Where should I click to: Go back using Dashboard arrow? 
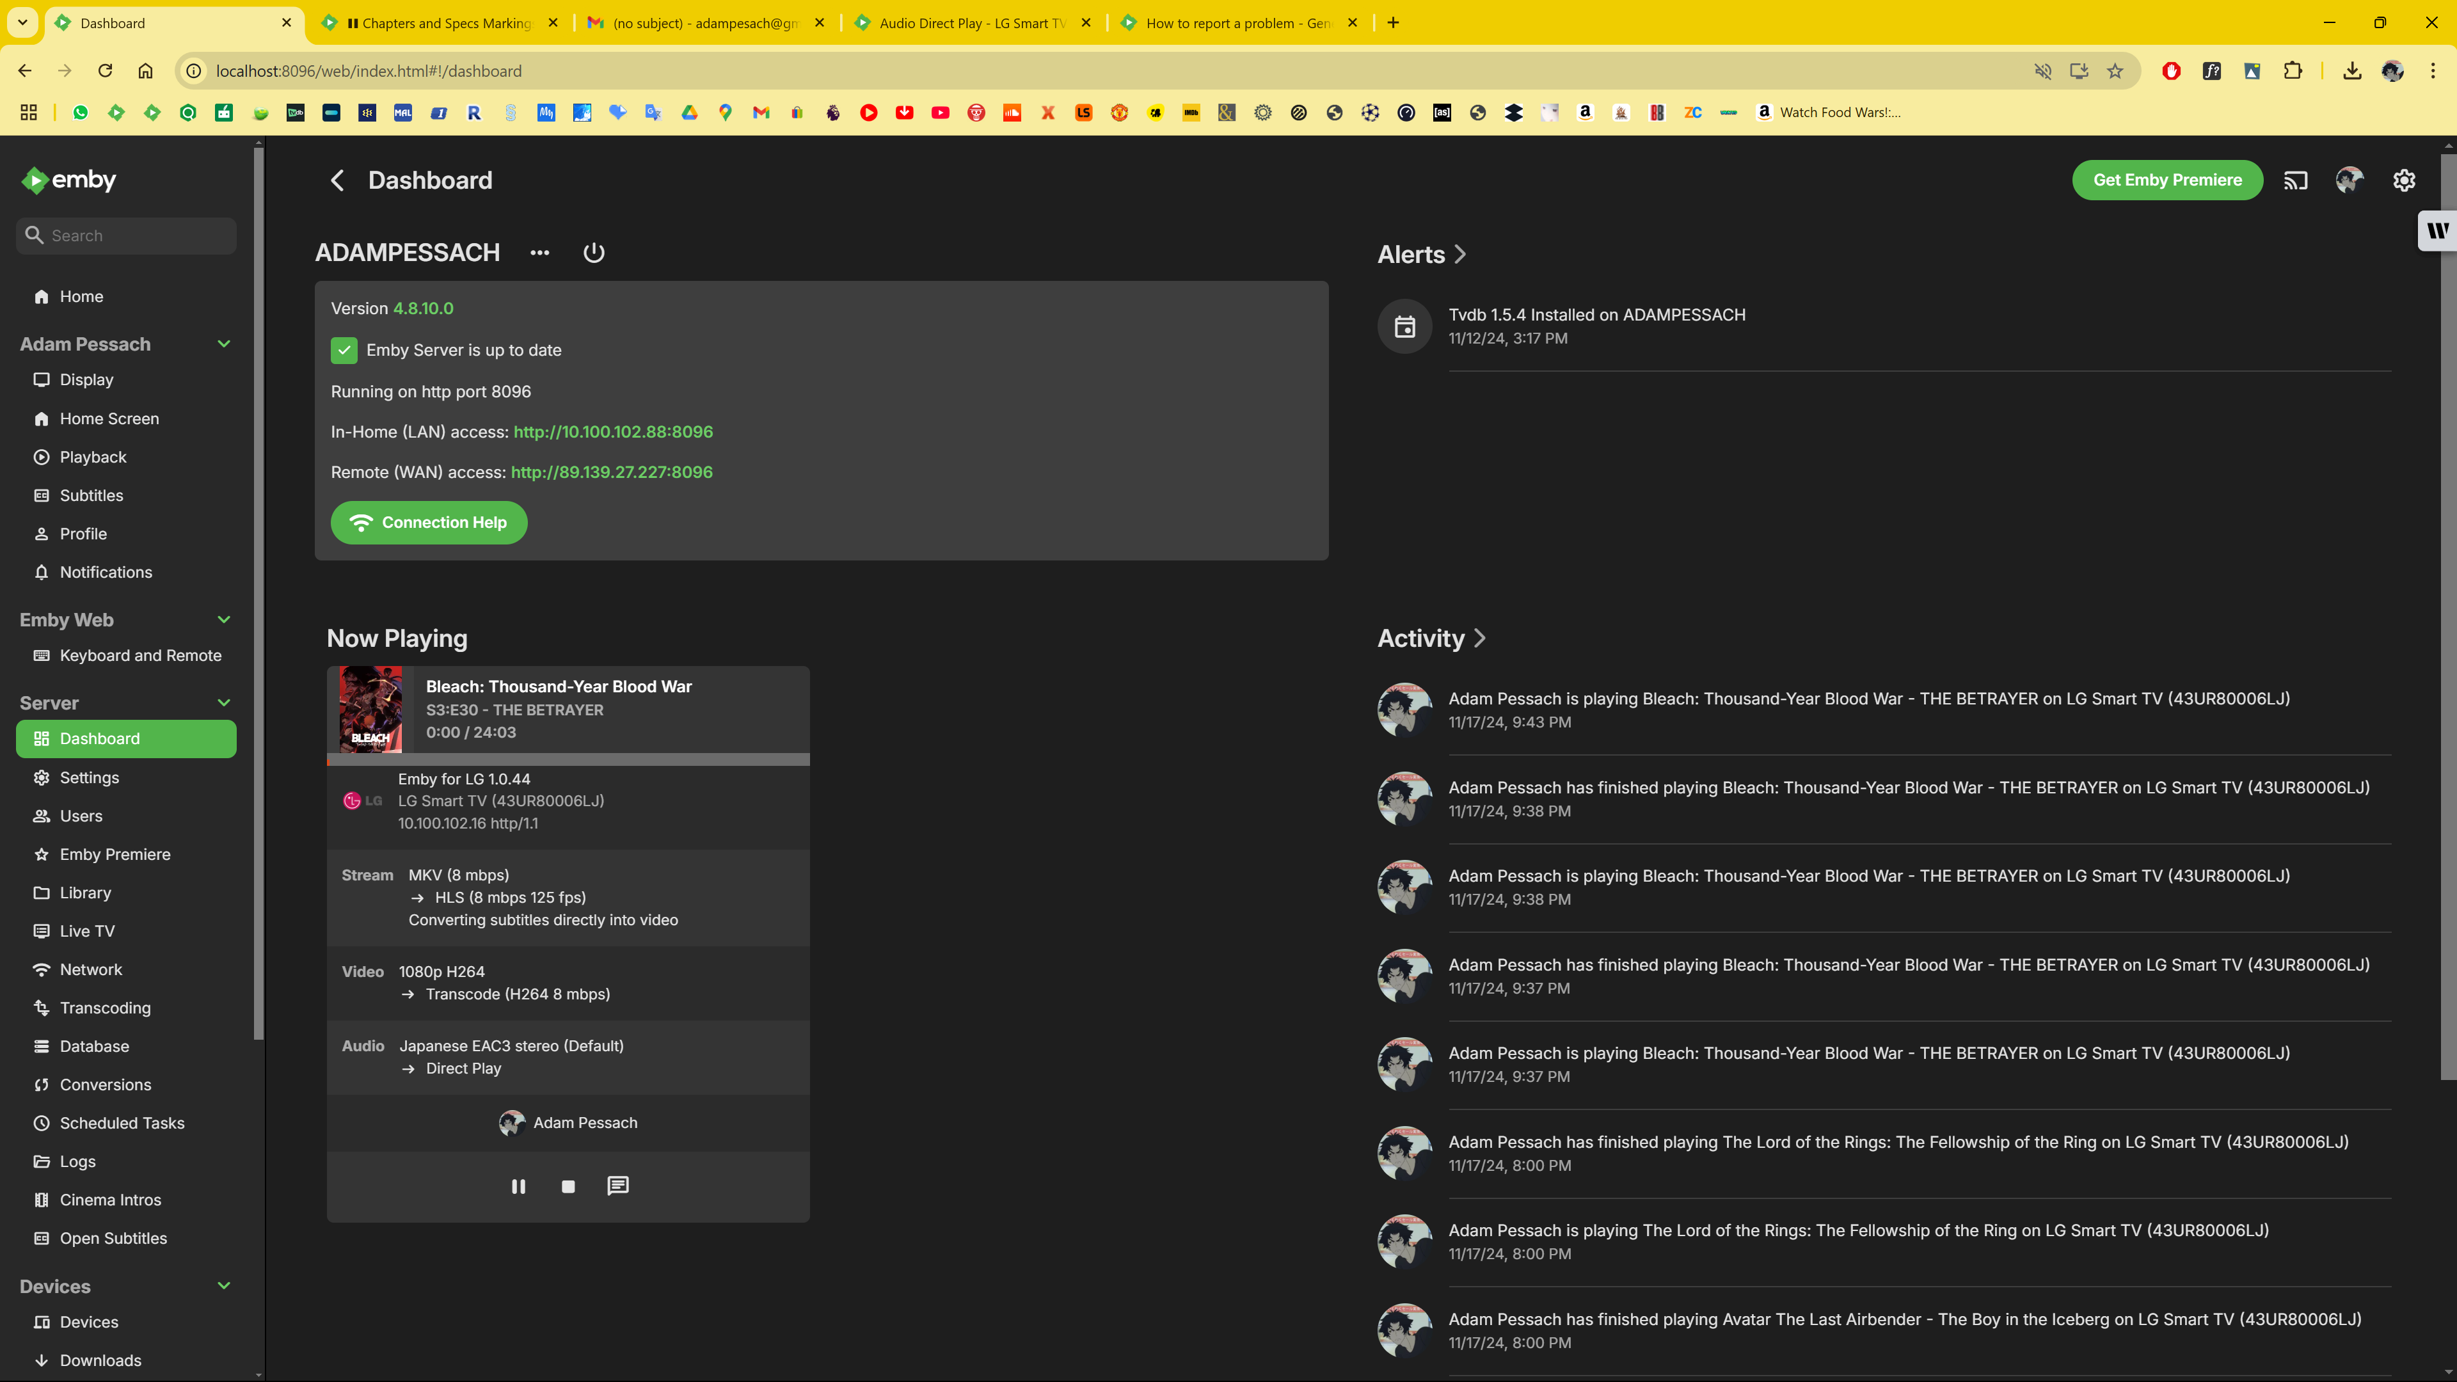pos(338,180)
